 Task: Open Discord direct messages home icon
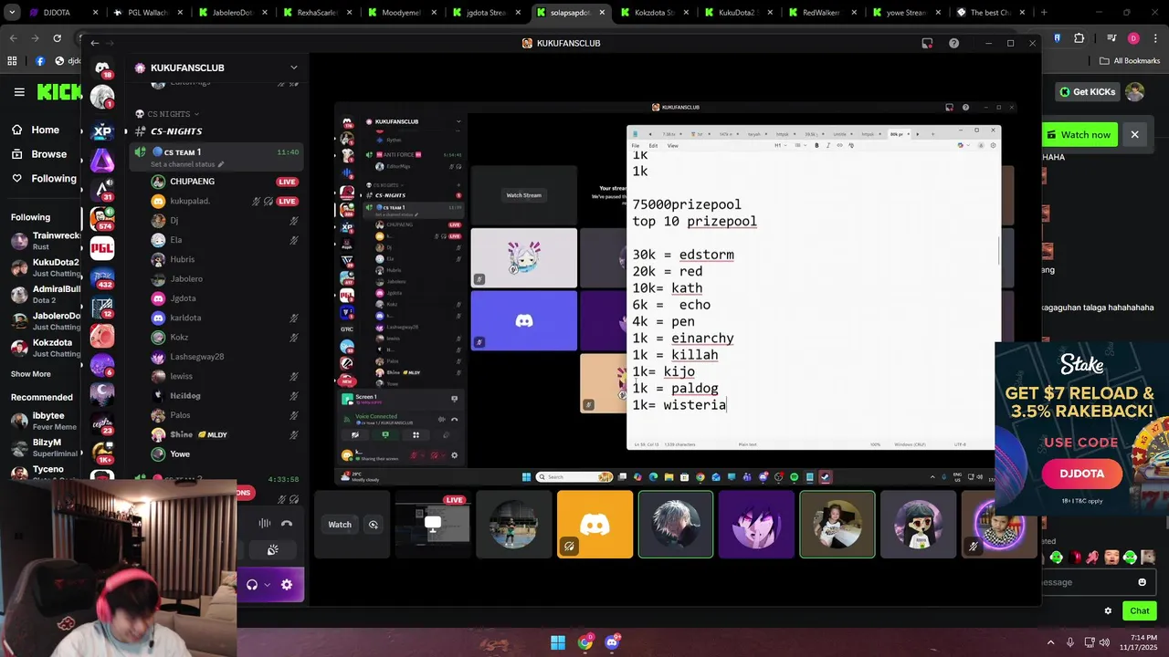102,68
